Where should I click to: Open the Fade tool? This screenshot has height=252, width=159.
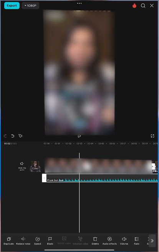click(137, 241)
